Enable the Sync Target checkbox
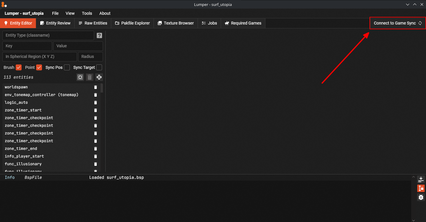 (x=99, y=67)
